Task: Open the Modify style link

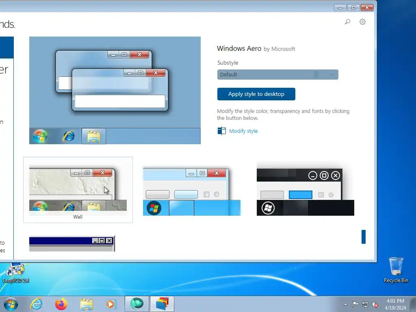Action: pyautogui.click(x=243, y=131)
